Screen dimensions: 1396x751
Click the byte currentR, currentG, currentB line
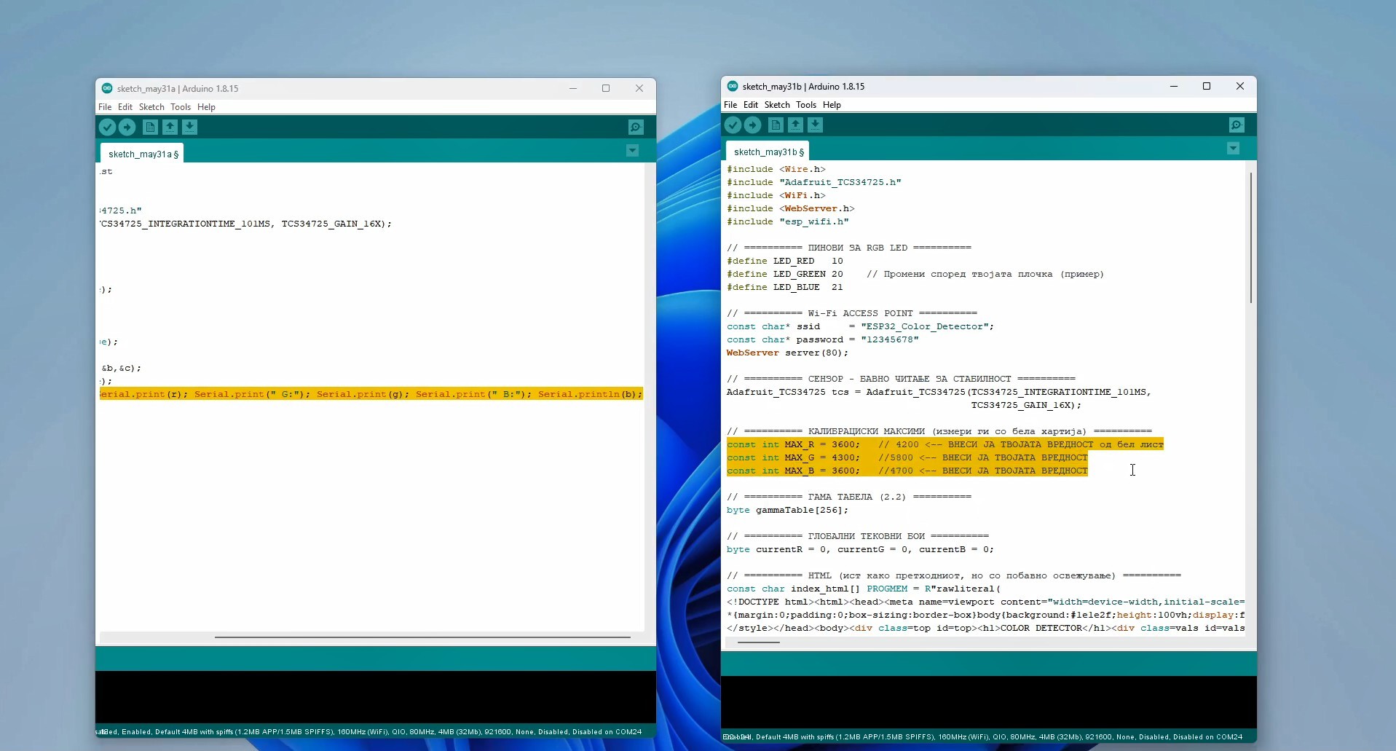(860, 549)
